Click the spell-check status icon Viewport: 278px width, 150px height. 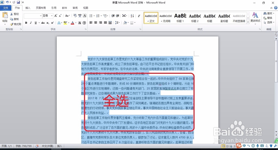pos(37,146)
